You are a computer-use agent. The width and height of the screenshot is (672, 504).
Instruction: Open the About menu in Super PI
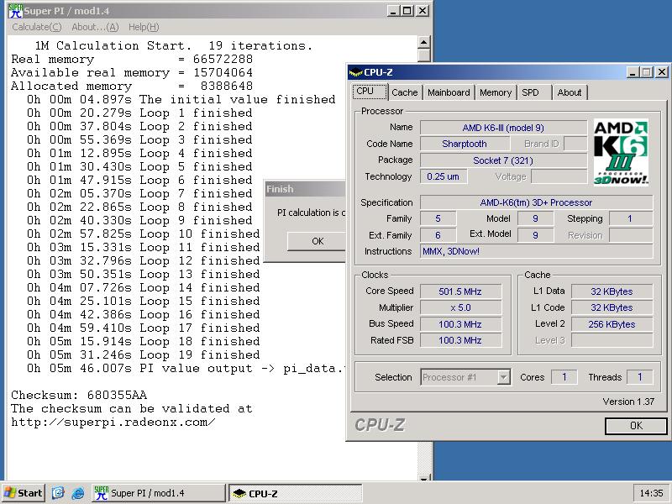pyautogui.click(x=95, y=27)
